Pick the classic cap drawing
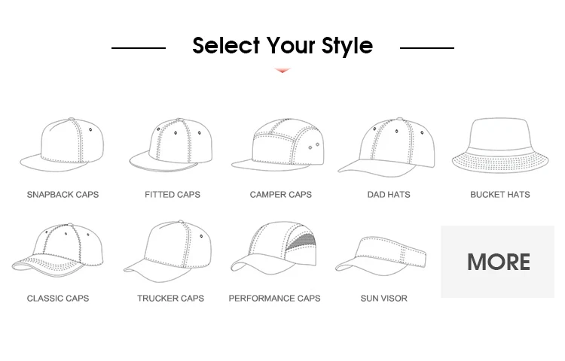The width and height of the screenshot is (565, 361). (58, 250)
